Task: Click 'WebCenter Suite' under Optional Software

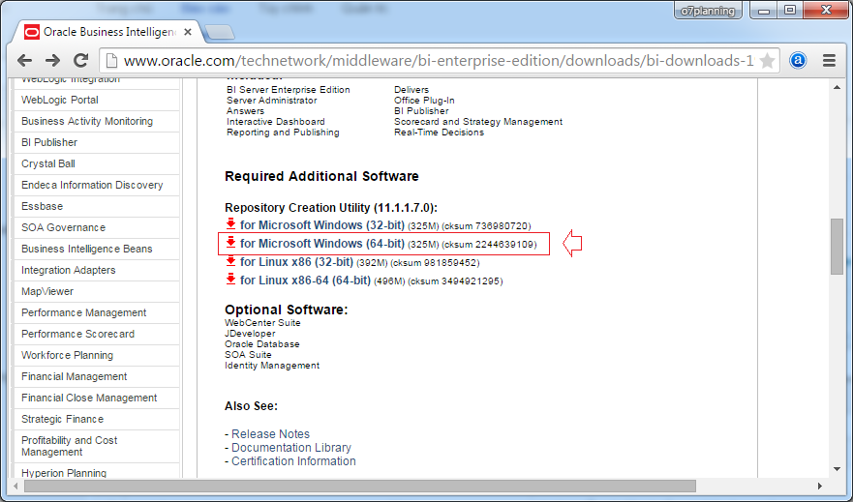Action: pyautogui.click(x=262, y=323)
